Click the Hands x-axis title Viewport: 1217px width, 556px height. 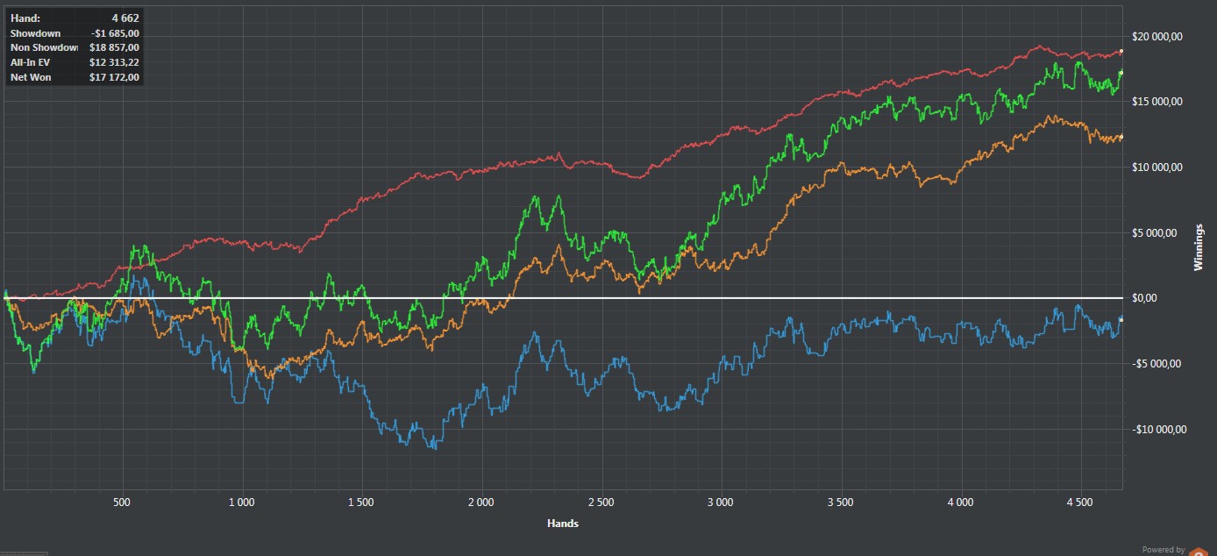562,524
